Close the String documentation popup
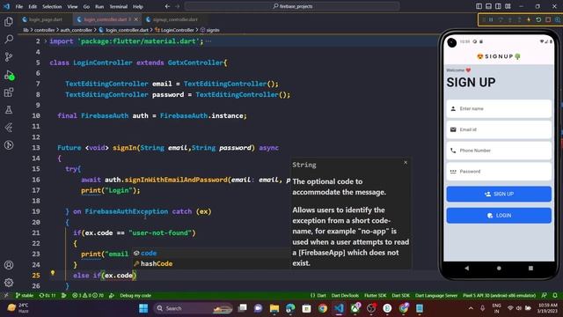Screen dimensions: 563x317 tap(406, 162)
